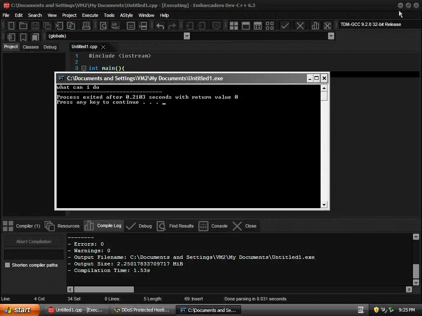Image resolution: width=422 pixels, height=316 pixels.
Task: Open the TDM-GCC compiler set dropdown
Action: click(x=380, y=24)
